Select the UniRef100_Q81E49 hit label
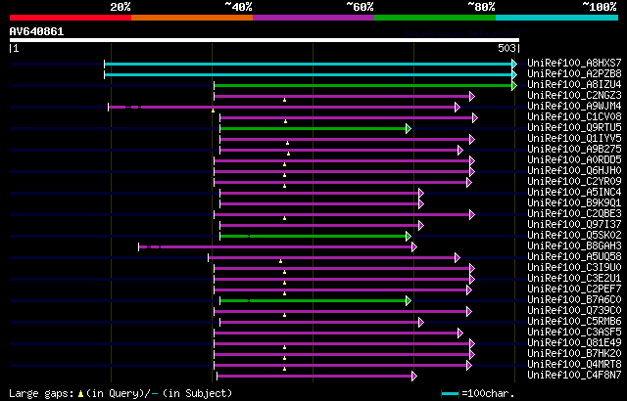The width and height of the screenshot is (627, 401). 574,343
